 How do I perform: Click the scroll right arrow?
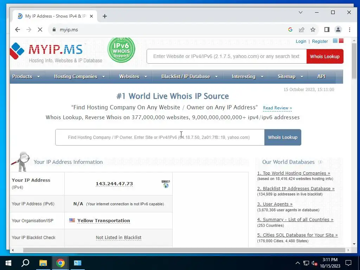348,250
